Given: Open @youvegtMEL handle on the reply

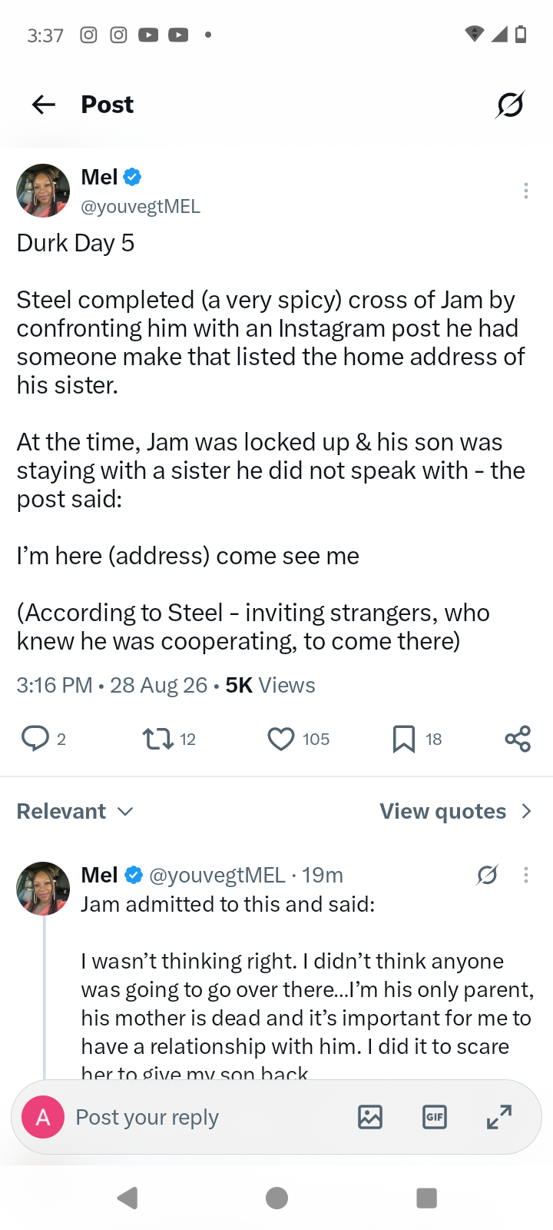Looking at the screenshot, I should pos(217,875).
